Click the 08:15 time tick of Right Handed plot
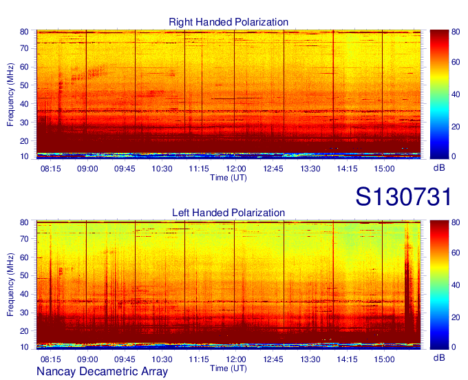The image size is (468, 380). tap(50, 169)
